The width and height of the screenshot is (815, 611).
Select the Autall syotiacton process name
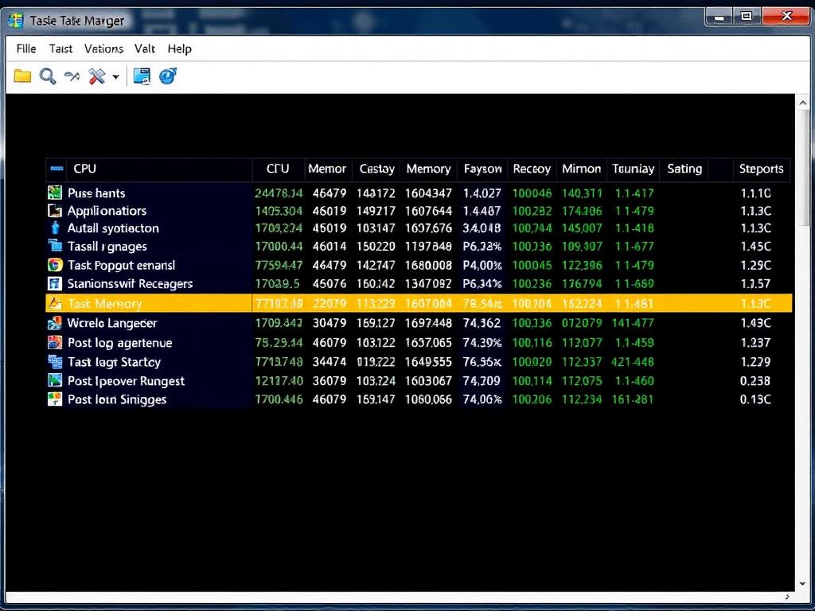[113, 228]
